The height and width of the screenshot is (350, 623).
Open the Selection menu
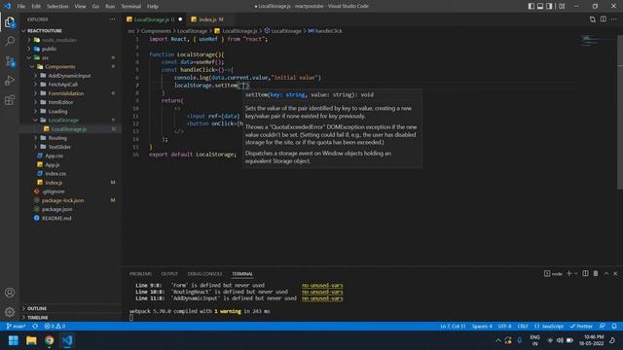click(x=57, y=7)
